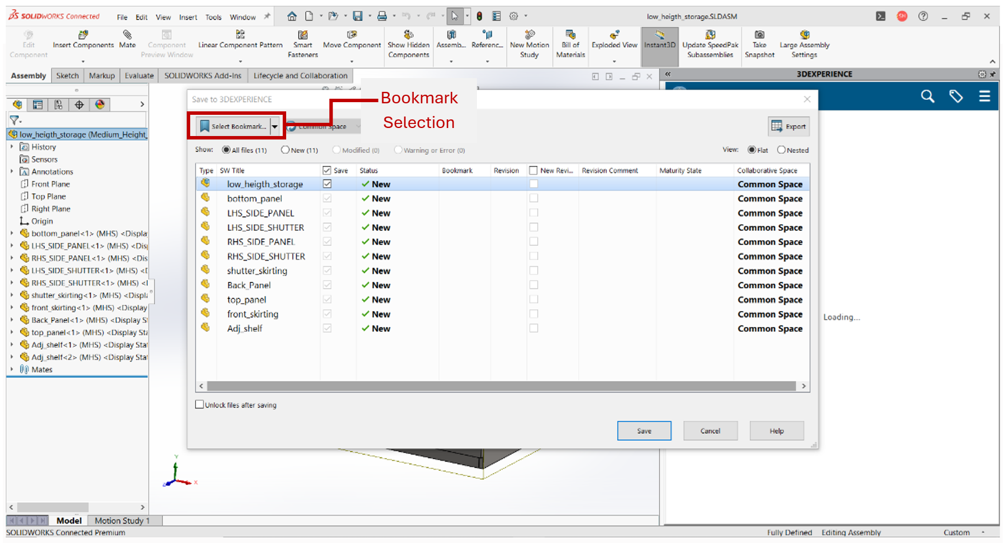Switch to the Evaluate tab

(x=139, y=76)
